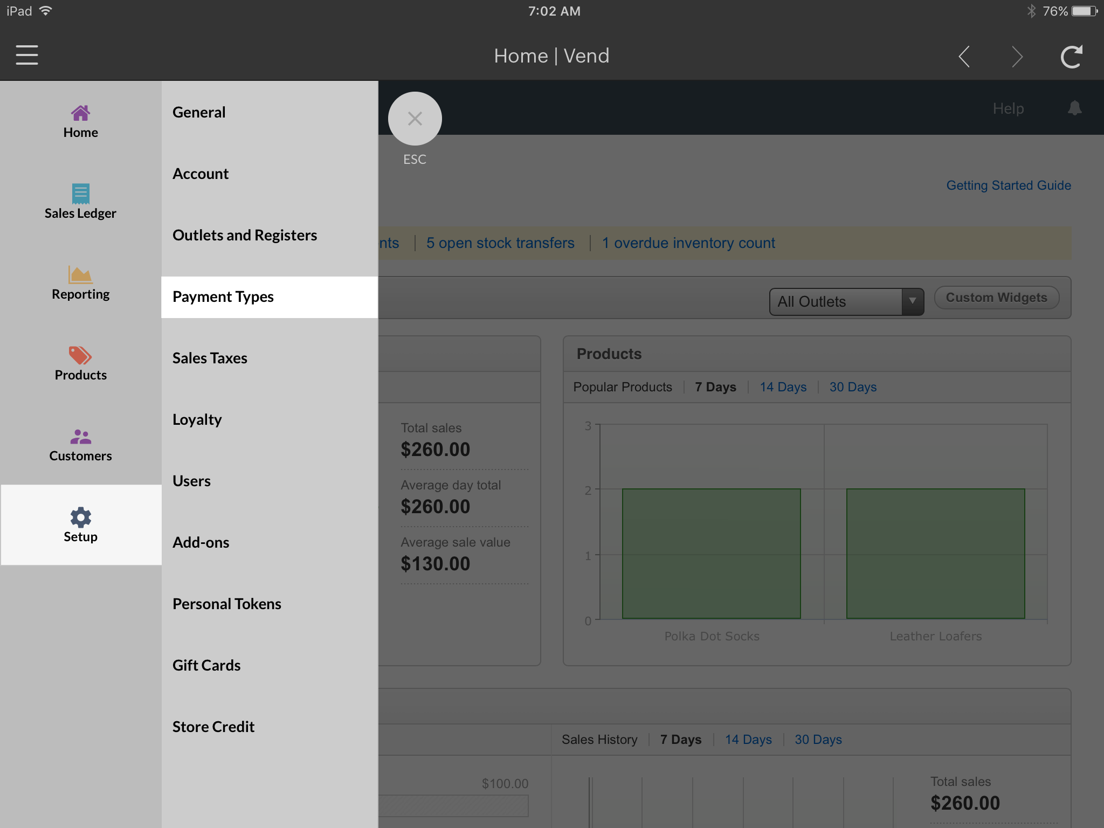Expand the All Outlets dropdown

(846, 302)
